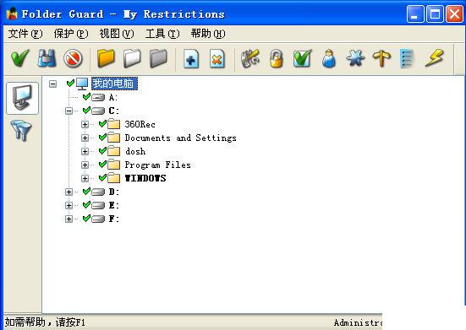
Task: Click the document with orange X icon
Action: [217, 59]
